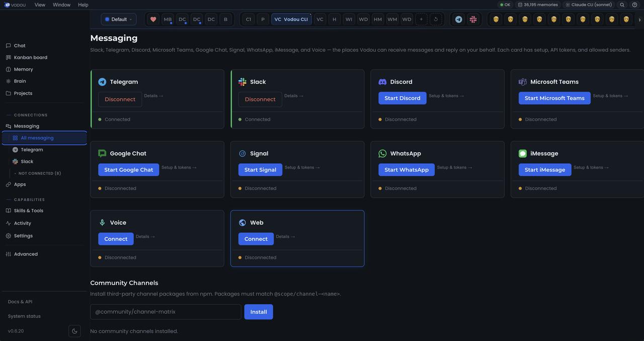Click the Web globe icon

[x=243, y=223]
